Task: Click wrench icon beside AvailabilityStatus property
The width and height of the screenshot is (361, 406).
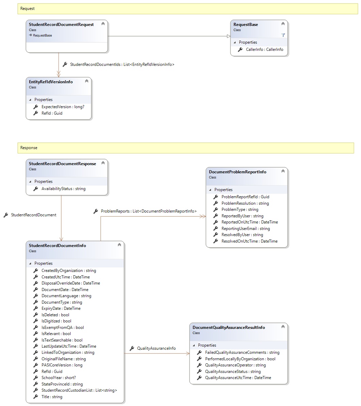Action: pyautogui.click(x=35, y=189)
